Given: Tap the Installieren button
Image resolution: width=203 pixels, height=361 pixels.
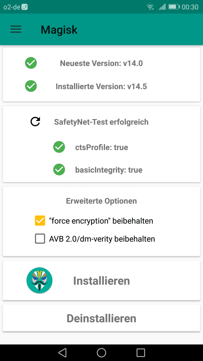Looking at the screenshot, I should point(101,280).
